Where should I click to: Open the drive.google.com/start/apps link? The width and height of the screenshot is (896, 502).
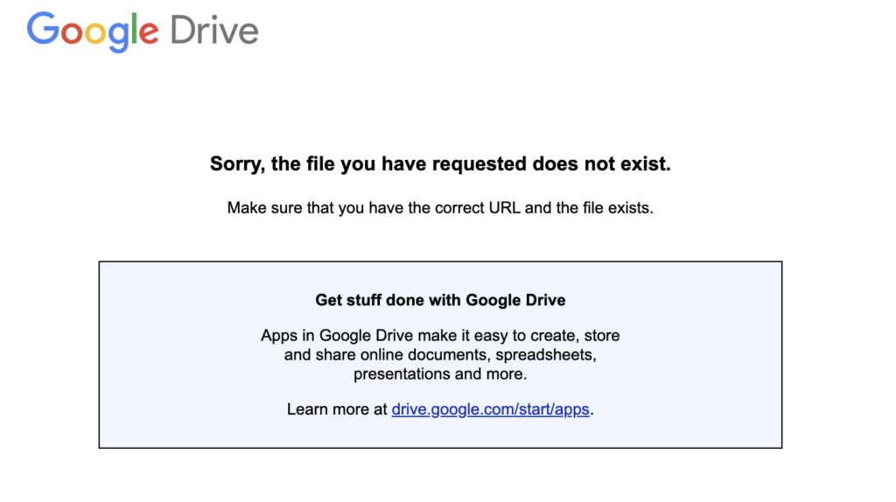click(490, 409)
